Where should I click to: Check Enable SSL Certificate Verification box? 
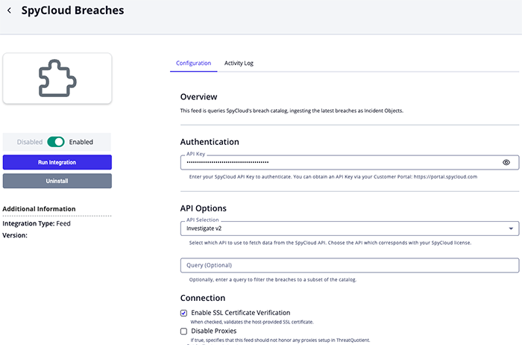(x=183, y=313)
